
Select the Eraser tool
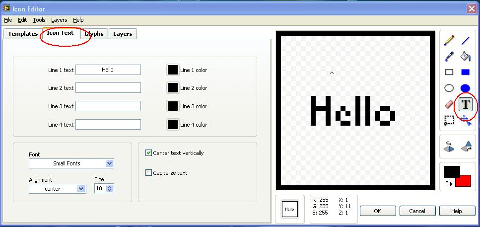click(x=449, y=104)
